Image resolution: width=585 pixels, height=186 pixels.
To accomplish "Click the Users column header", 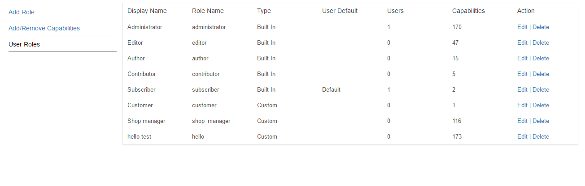I will click(395, 11).
